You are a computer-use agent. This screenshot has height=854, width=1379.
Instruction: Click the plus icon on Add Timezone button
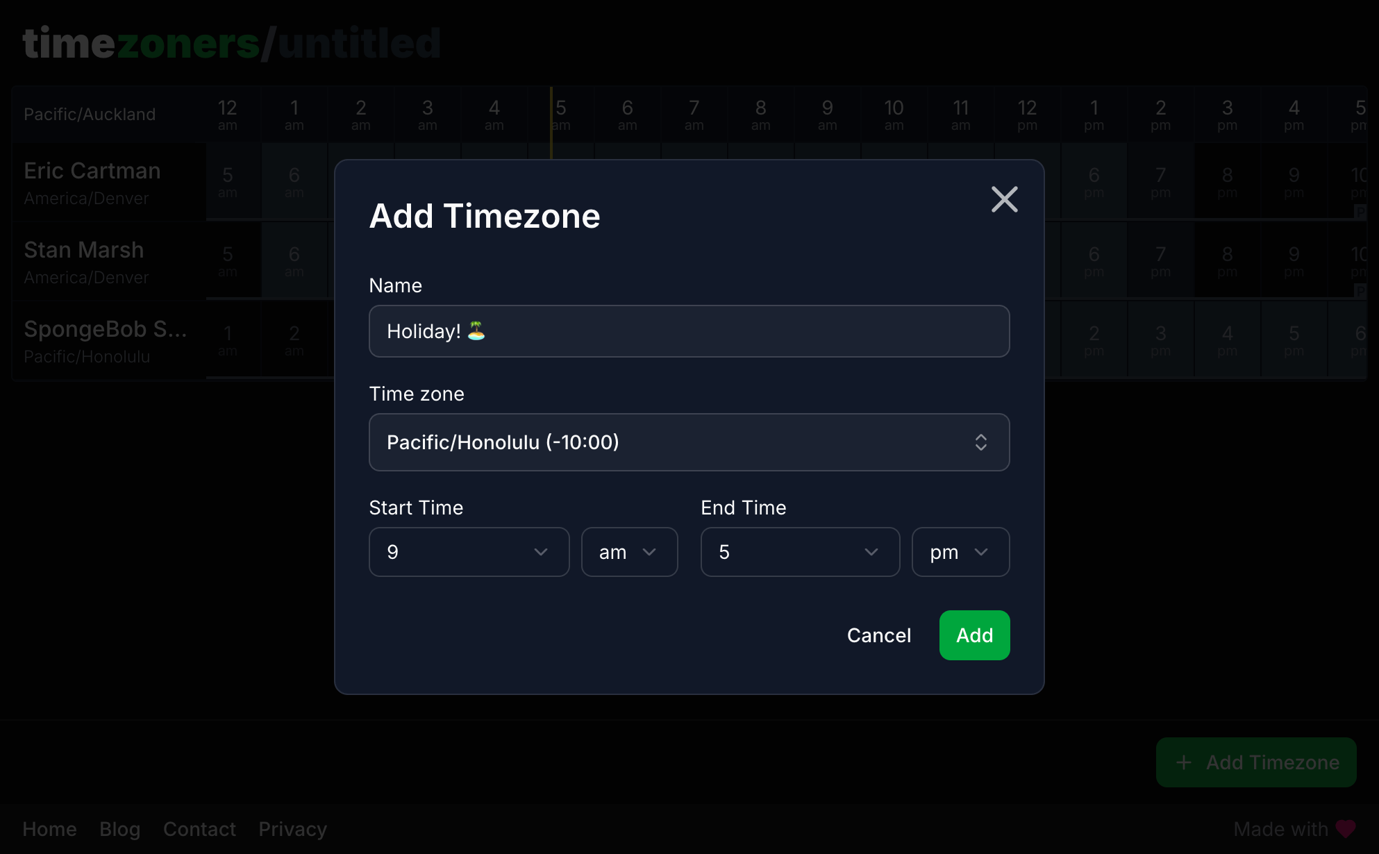(1183, 762)
